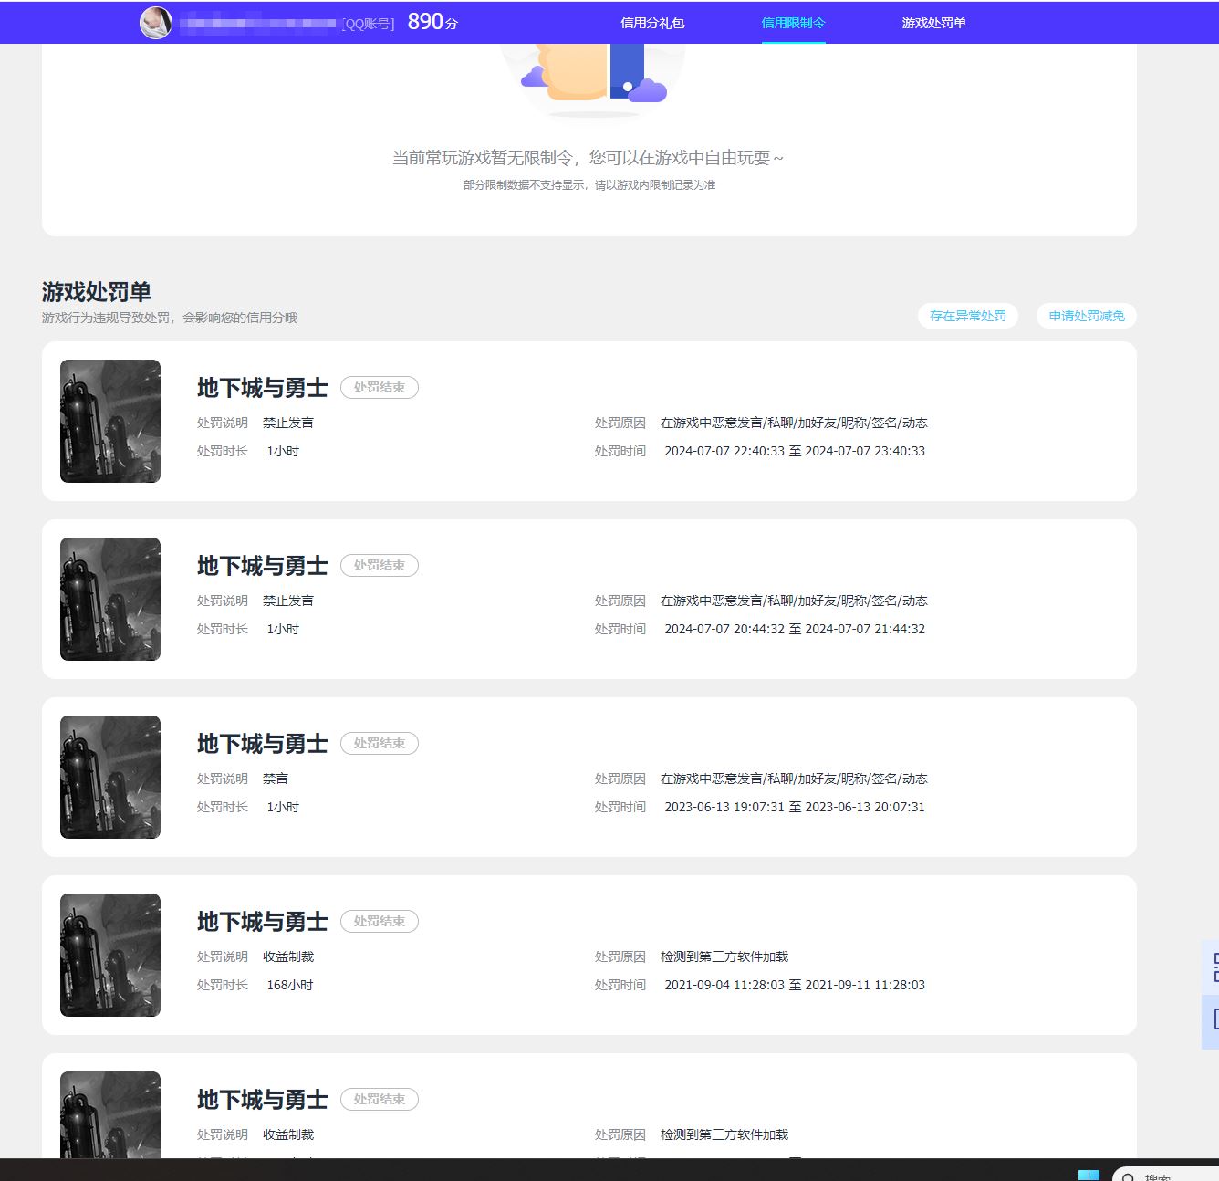This screenshot has width=1219, height=1181.
Task: Switch to the 游戏处罚单 tab
Action: tap(932, 22)
